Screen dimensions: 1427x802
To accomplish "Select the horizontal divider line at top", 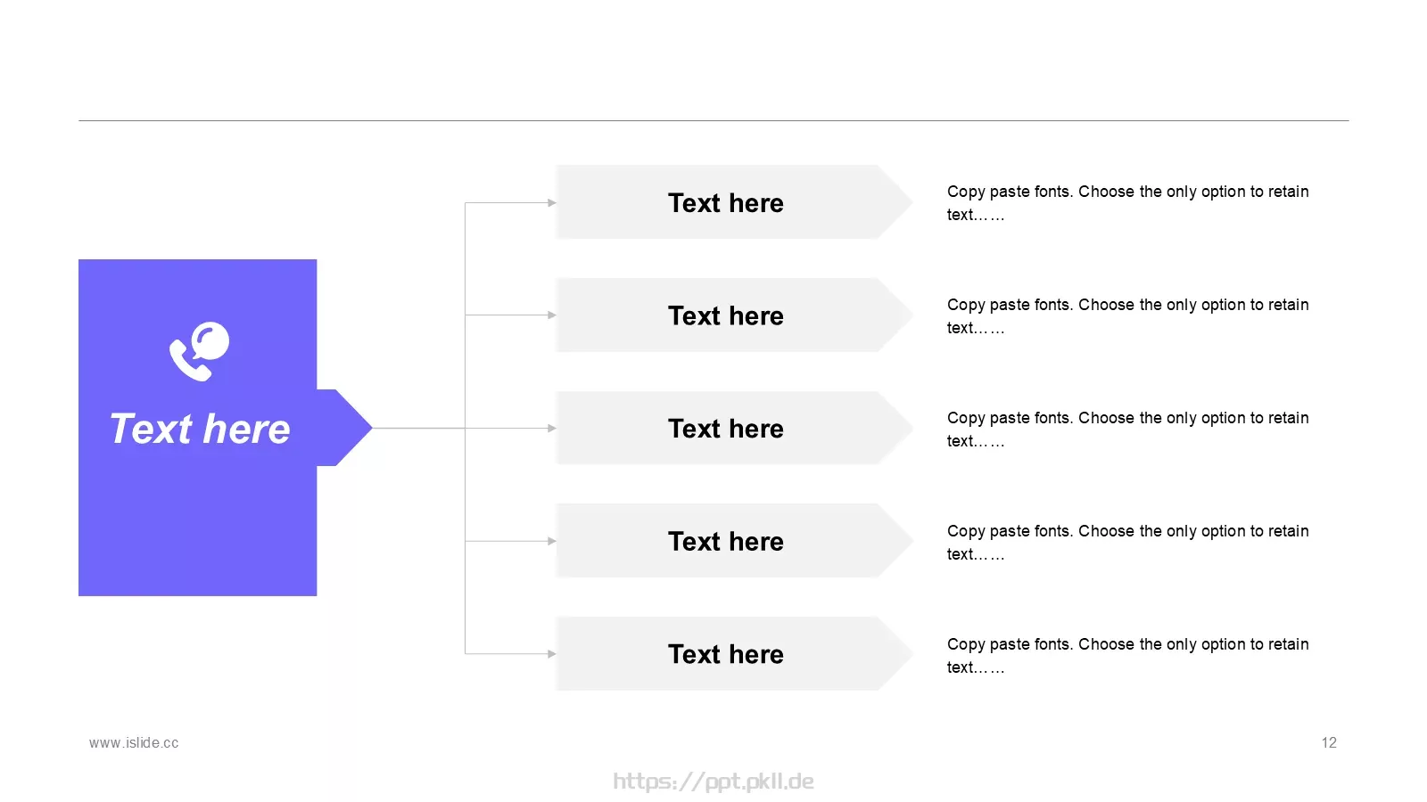I will pyautogui.click(x=713, y=120).
